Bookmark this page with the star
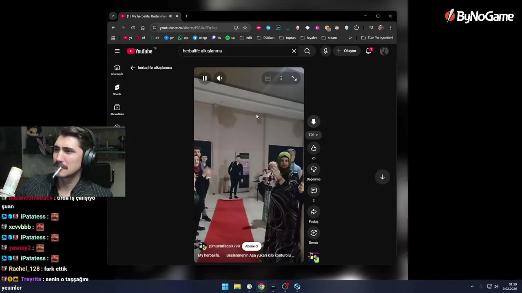Screen dimensions: 522x293 245,28
